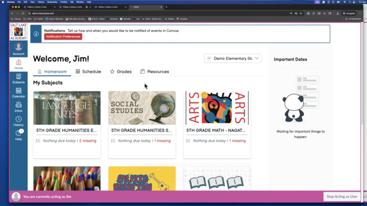The width and height of the screenshot is (367, 206).
Task: Click the Important Dates heading
Action: pos(290,60)
